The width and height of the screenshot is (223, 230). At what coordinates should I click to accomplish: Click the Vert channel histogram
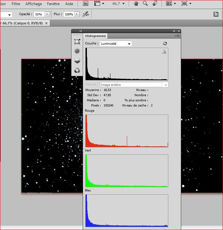(x=127, y=171)
